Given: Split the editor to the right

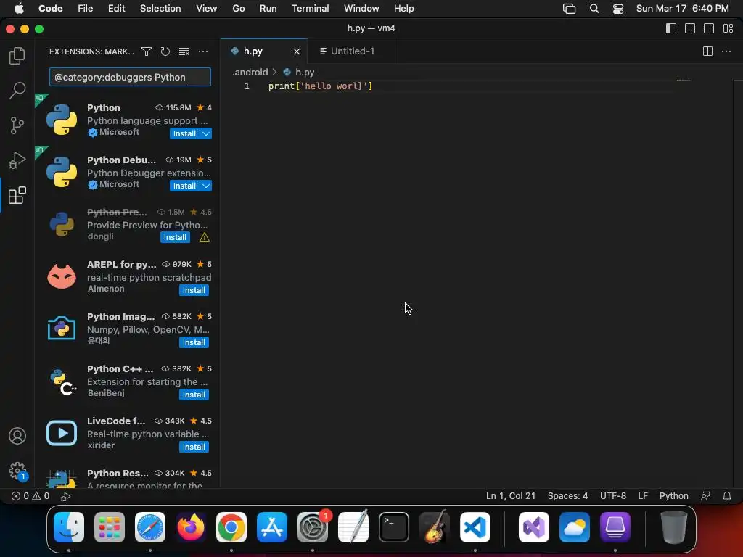Looking at the screenshot, I should 707,51.
